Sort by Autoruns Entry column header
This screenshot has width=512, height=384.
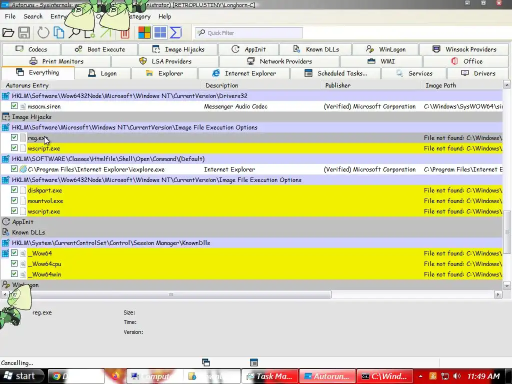point(100,85)
